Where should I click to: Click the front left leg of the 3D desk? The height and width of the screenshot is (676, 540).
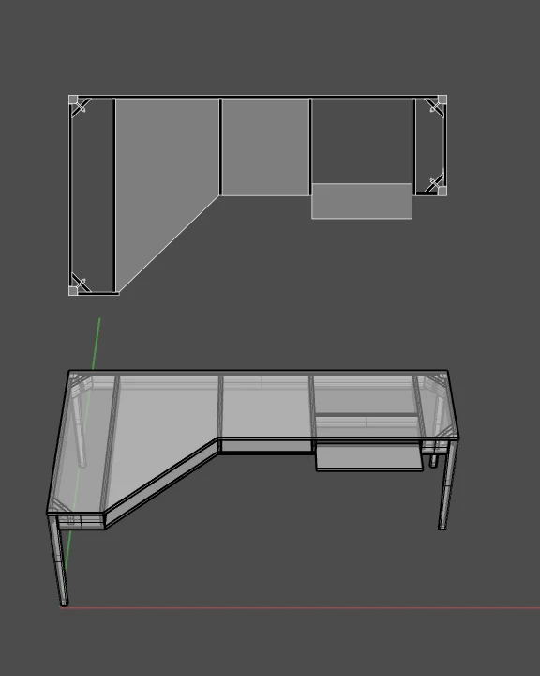click(58, 560)
